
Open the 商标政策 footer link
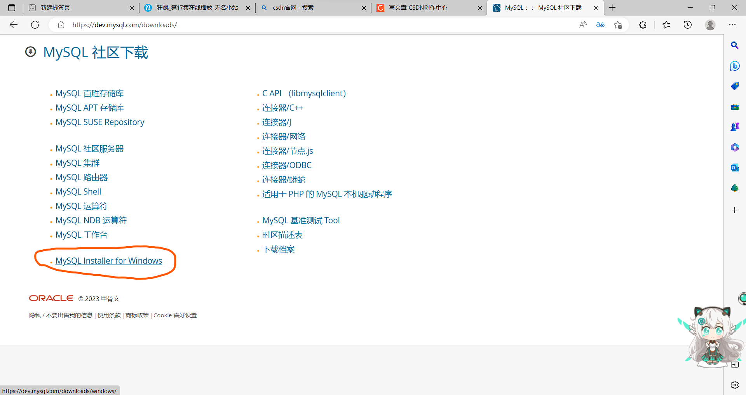pos(137,315)
